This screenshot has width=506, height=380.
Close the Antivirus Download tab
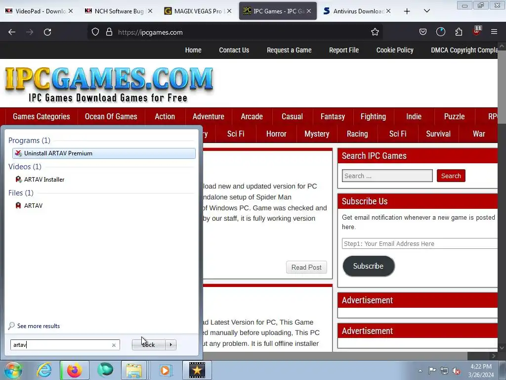(x=388, y=11)
